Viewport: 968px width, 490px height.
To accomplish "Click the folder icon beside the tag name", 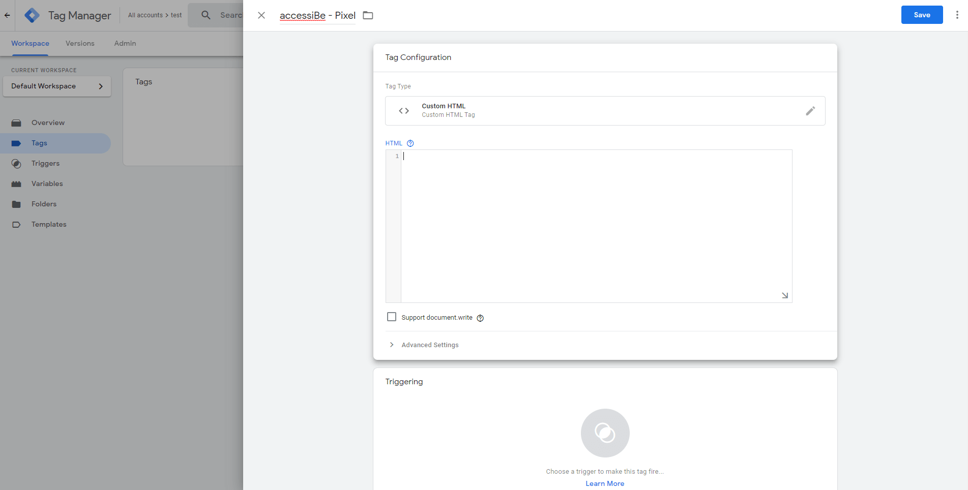I will [x=368, y=15].
